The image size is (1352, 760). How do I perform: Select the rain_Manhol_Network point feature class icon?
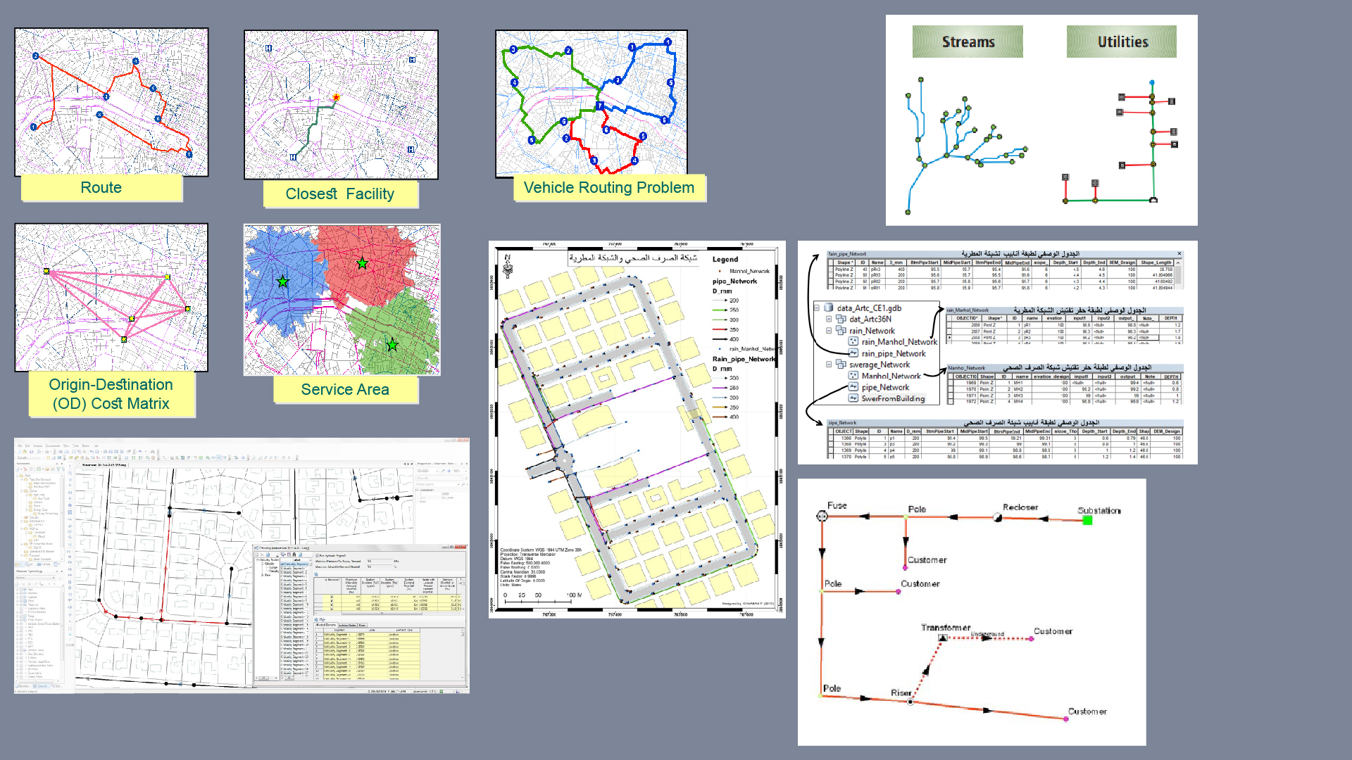tap(853, 341)
